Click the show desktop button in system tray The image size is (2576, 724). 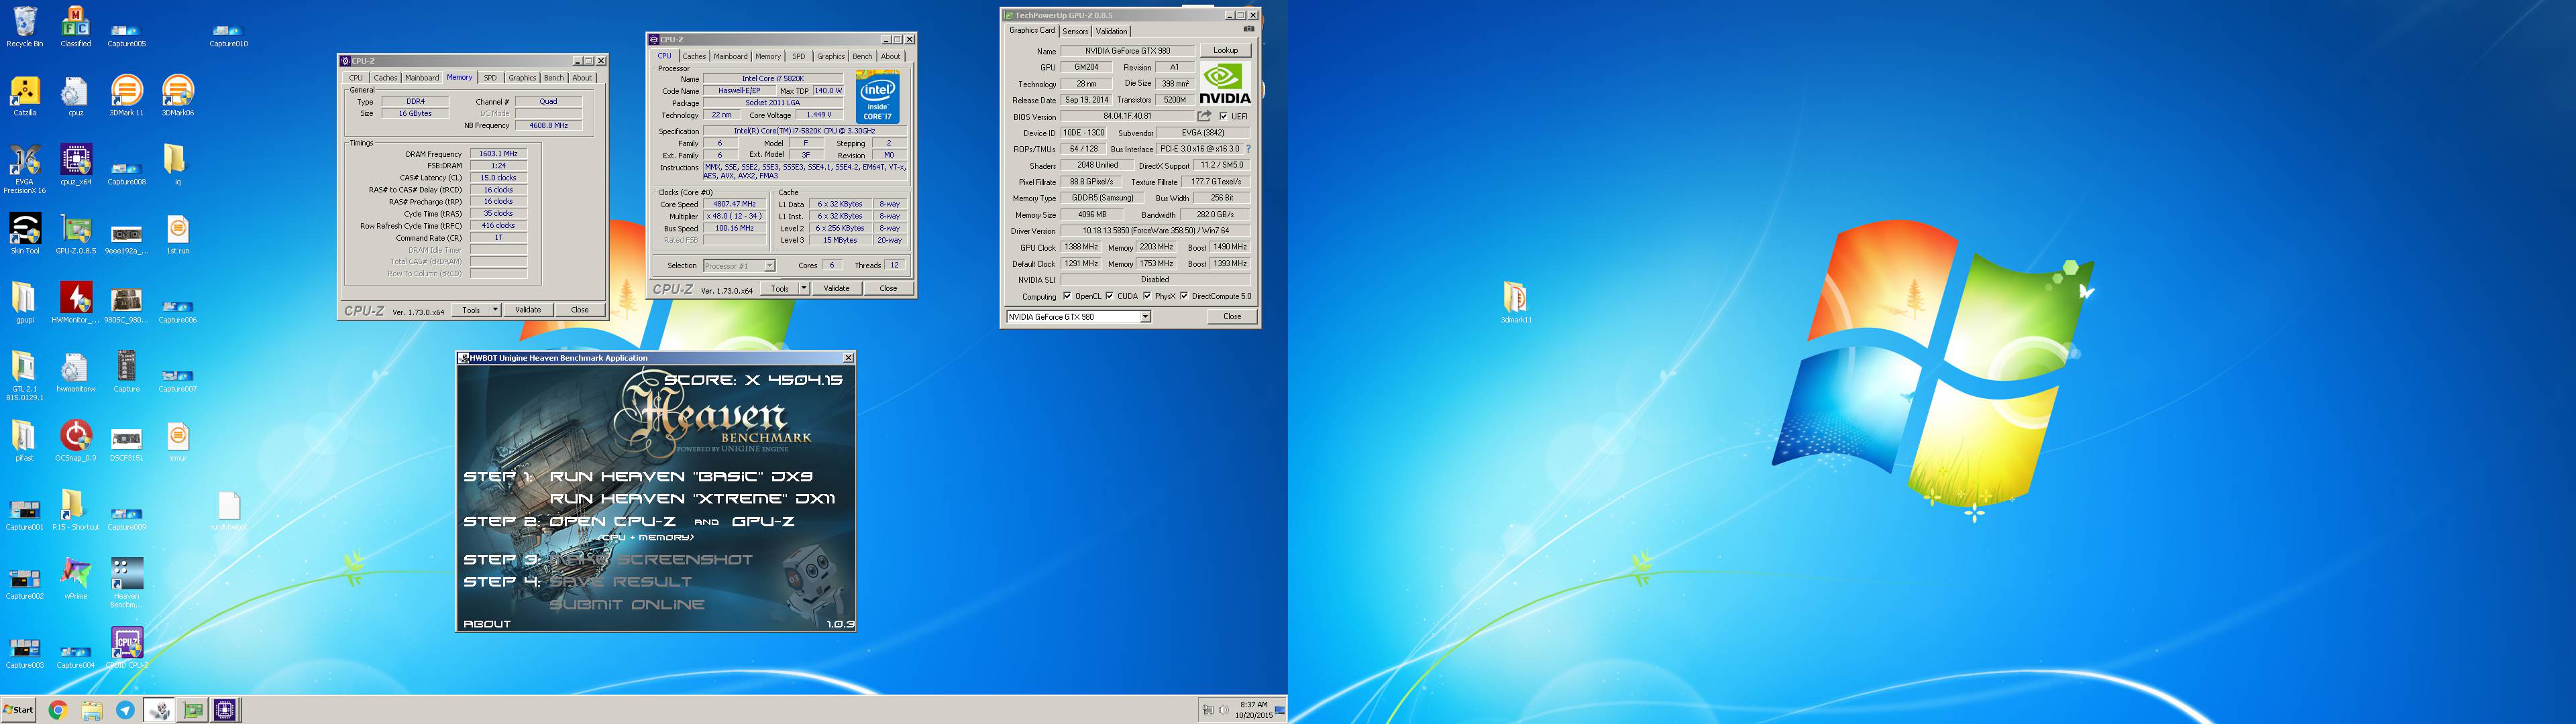click(x=1279, y=710)
